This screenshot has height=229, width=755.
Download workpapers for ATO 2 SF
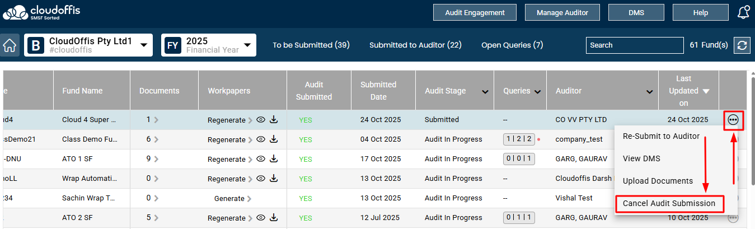[274, 218]
